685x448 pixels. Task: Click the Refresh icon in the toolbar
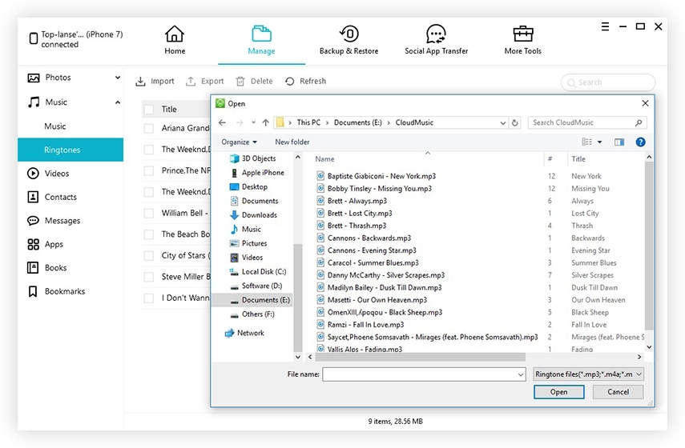tap(289, 81)
